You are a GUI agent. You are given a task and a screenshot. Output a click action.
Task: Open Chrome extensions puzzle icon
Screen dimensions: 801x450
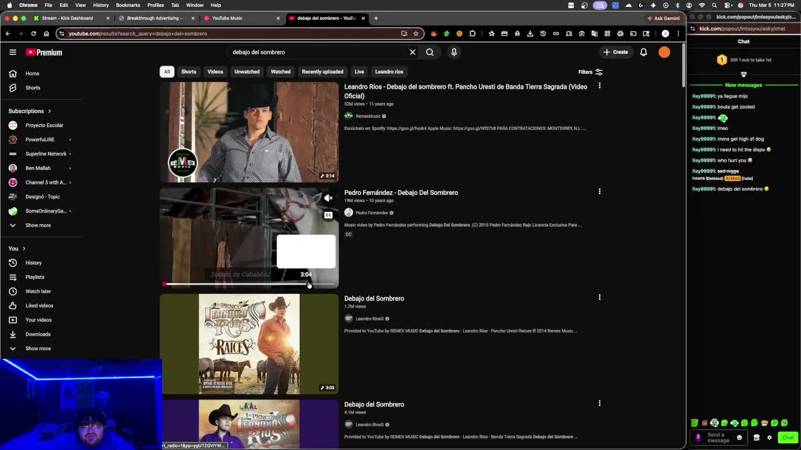(x=472, y=34)
